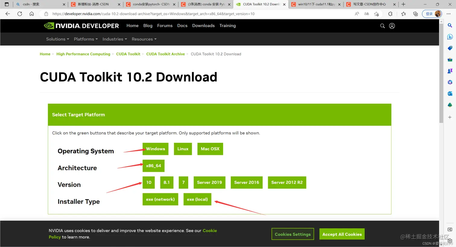The height and width of the screenshot is (247, 456).
Task: Switch to the conda安装pytorch- CSDN tab
Action: click(x=150, y=4)
